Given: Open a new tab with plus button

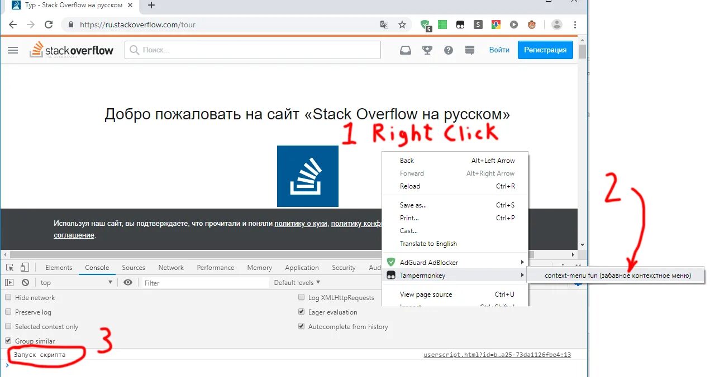Looking at the screenshot, I should [x=151, y=5].
